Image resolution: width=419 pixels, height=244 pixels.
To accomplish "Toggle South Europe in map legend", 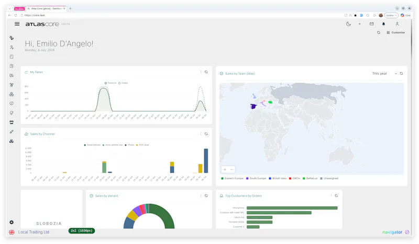I will pyautogui.click(x=256, y=178).
